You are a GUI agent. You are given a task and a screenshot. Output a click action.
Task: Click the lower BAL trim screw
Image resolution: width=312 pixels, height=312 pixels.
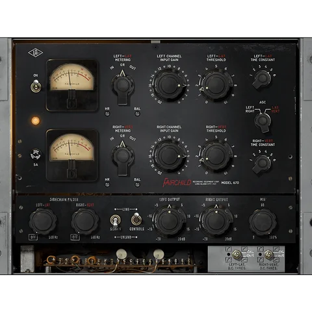pyautogui.click(x=137, y=185)
